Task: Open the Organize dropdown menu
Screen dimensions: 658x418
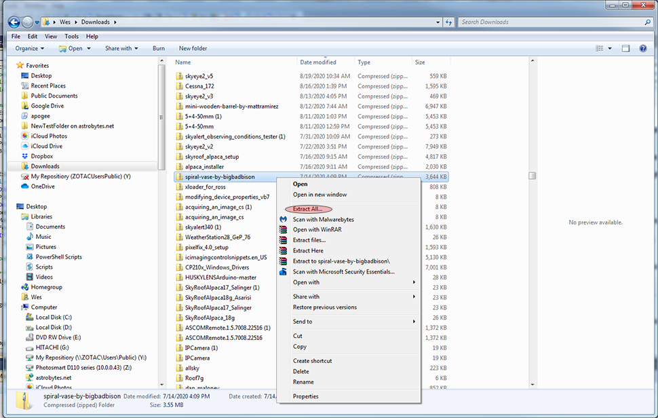Action: [30, 49]
